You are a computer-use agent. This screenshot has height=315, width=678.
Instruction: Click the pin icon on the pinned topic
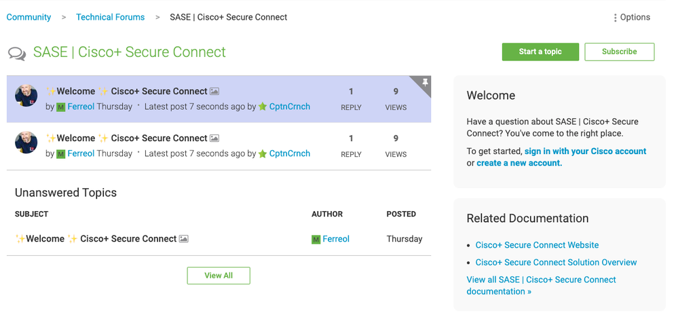click(425, 83)
